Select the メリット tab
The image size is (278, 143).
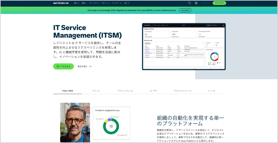coord(96,91)
